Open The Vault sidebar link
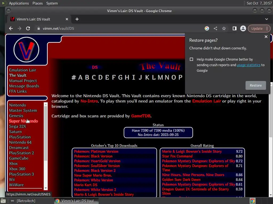This screenshot has height=204, width=273. [18, 75]
